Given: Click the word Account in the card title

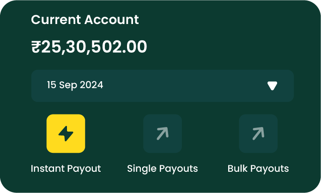Looking at the screenshot, I should 111,20.
